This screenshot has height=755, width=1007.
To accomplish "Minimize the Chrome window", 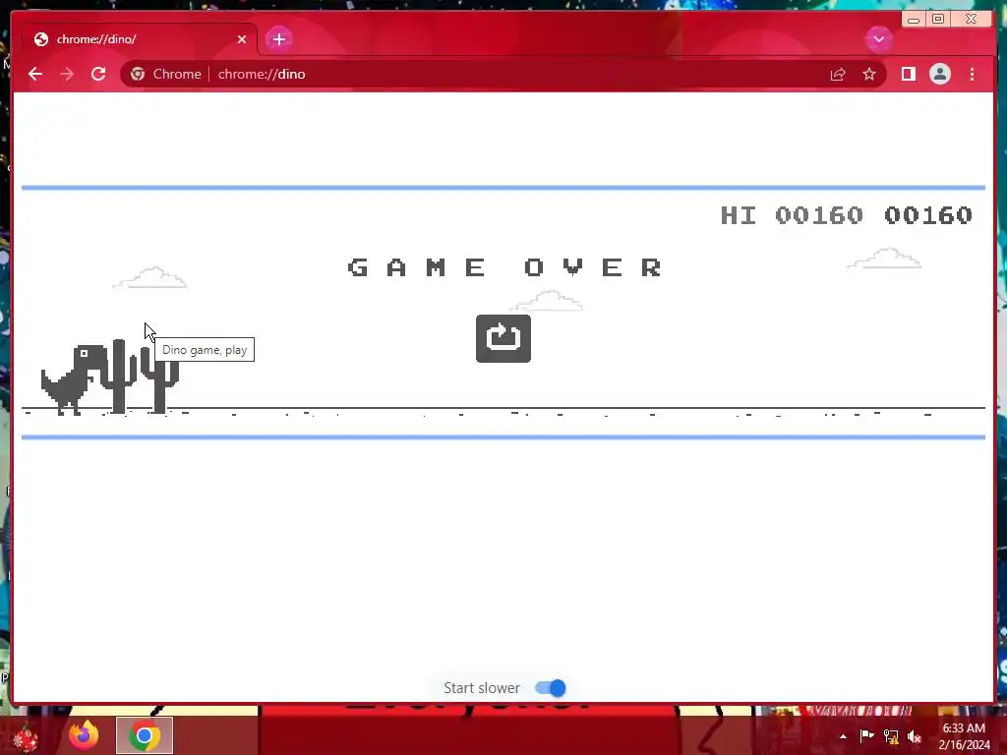I will 914,20.
